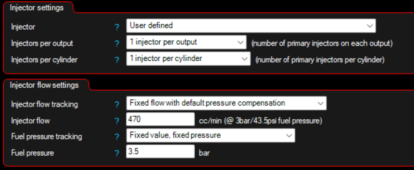This screenshot has height=170, width=414.
Task: Open the '1 injector per cylinder' dropdown
Action: coord(188,58)
